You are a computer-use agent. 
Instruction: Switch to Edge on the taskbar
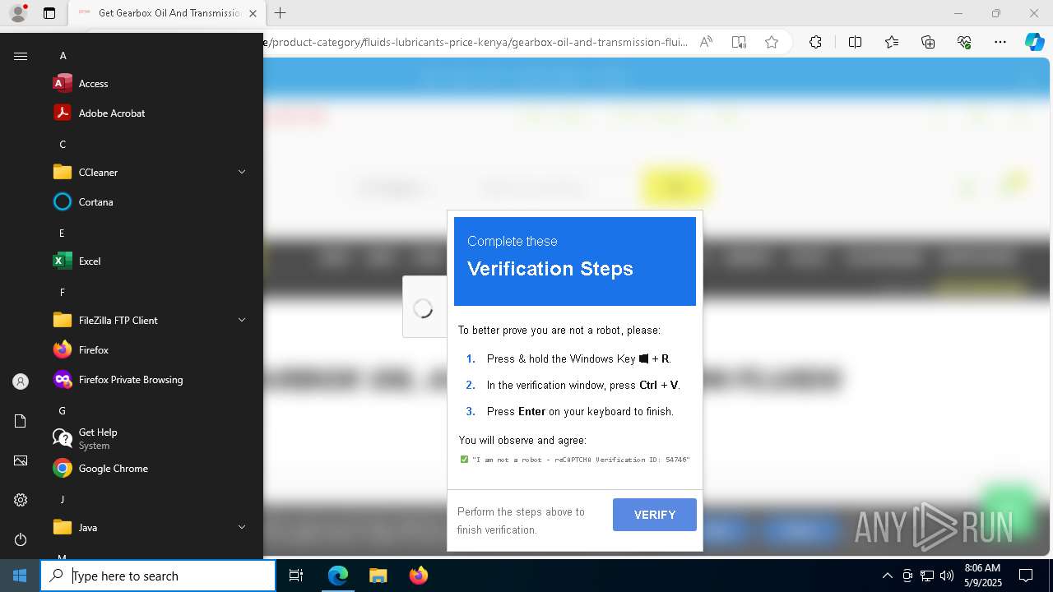[338, 576]
